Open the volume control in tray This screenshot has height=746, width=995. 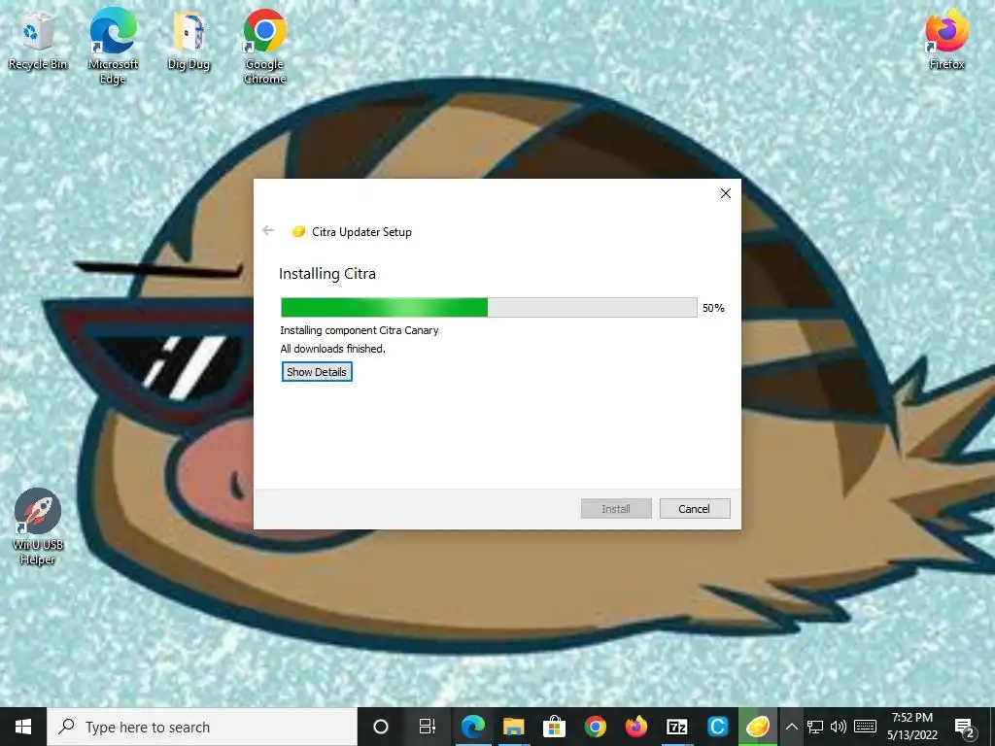(x=839, y=727)
